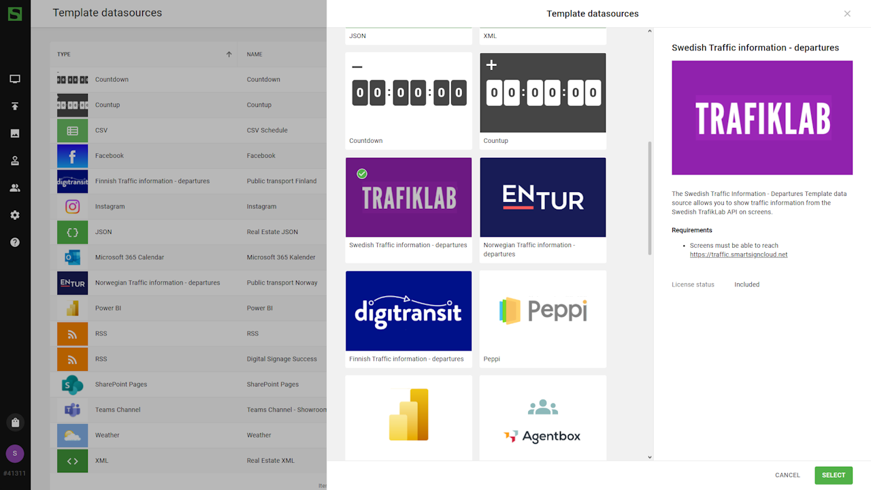871x490 pixels.
Task: Select the "Digital Signage Success" name cell
Action: pos(282,359)
